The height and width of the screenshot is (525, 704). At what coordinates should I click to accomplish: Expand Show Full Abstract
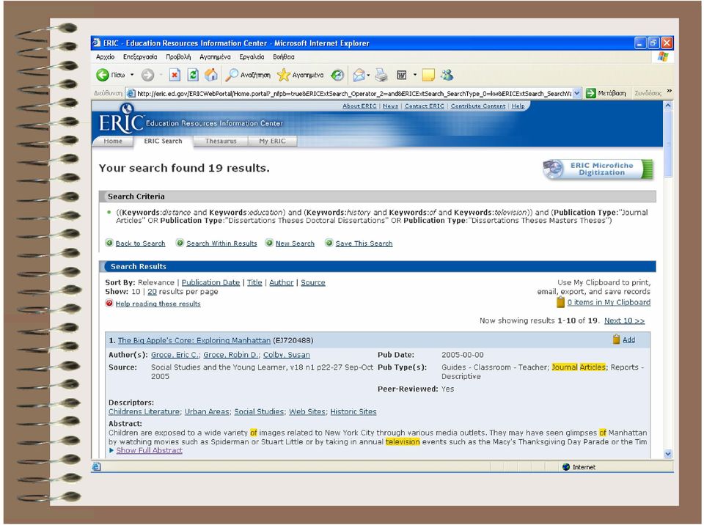tap(149, 450)
